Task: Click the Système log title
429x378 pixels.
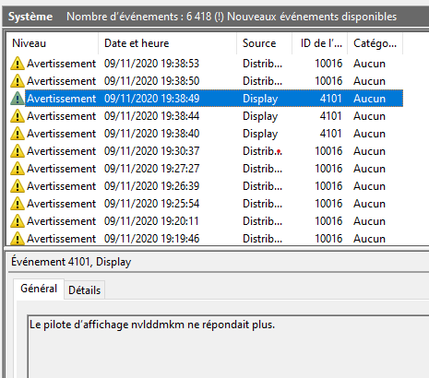Action: tap(30, 17)
